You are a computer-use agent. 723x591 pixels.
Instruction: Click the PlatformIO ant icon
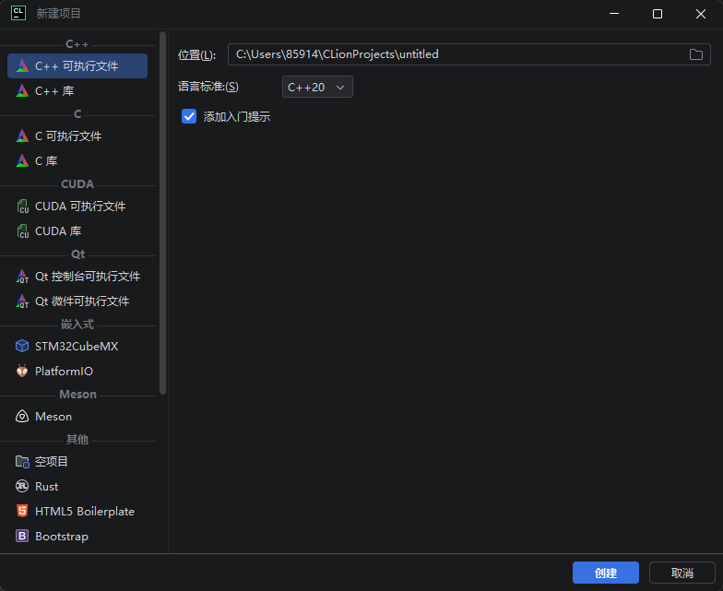pyautogui.click(x=22, y=371)
